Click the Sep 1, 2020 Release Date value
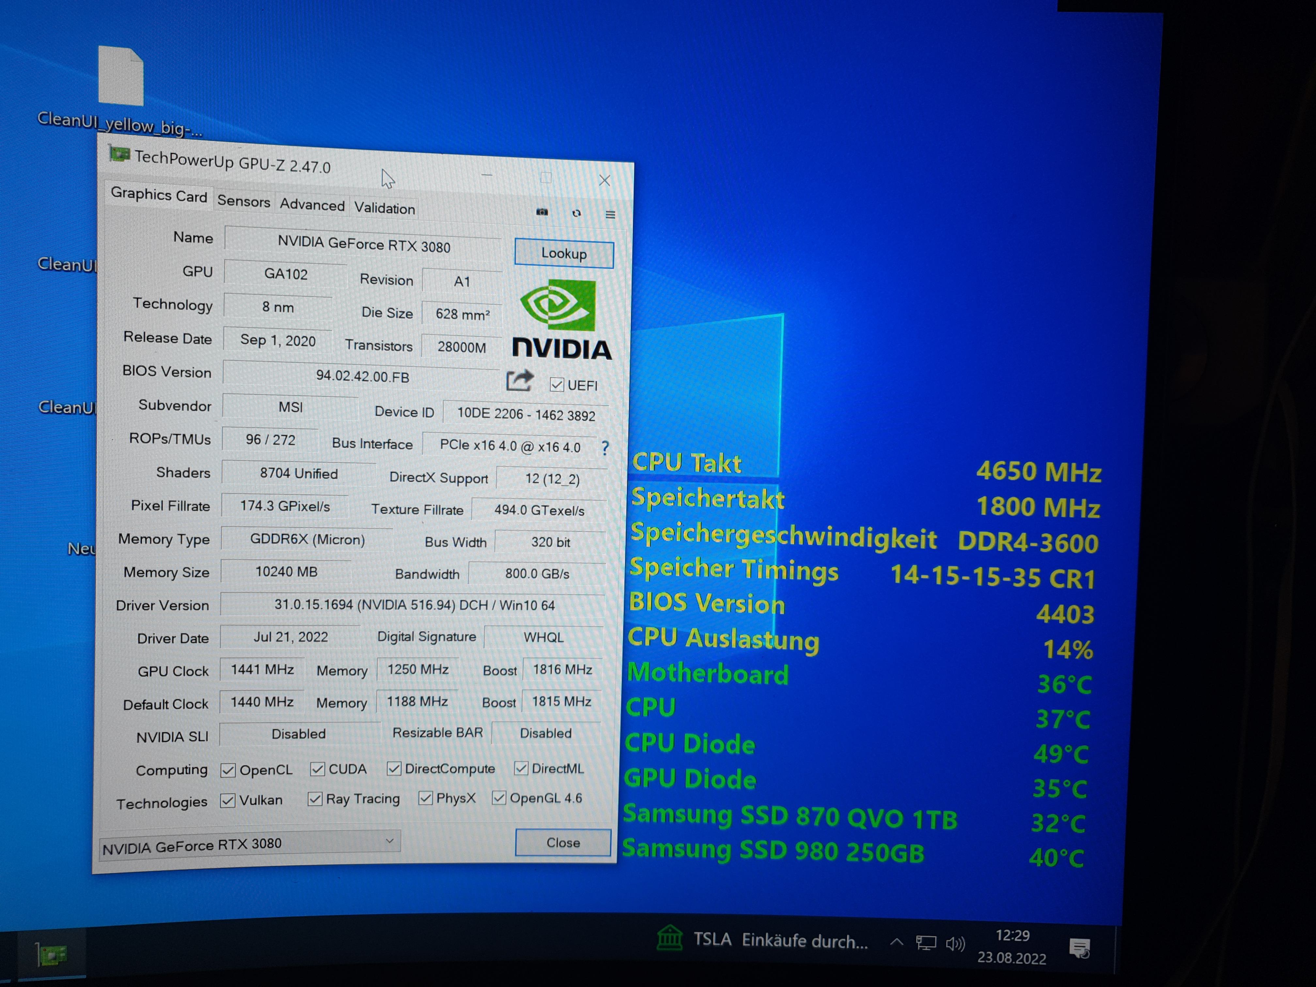This screenshot has height=987, width=1316. 278,341
